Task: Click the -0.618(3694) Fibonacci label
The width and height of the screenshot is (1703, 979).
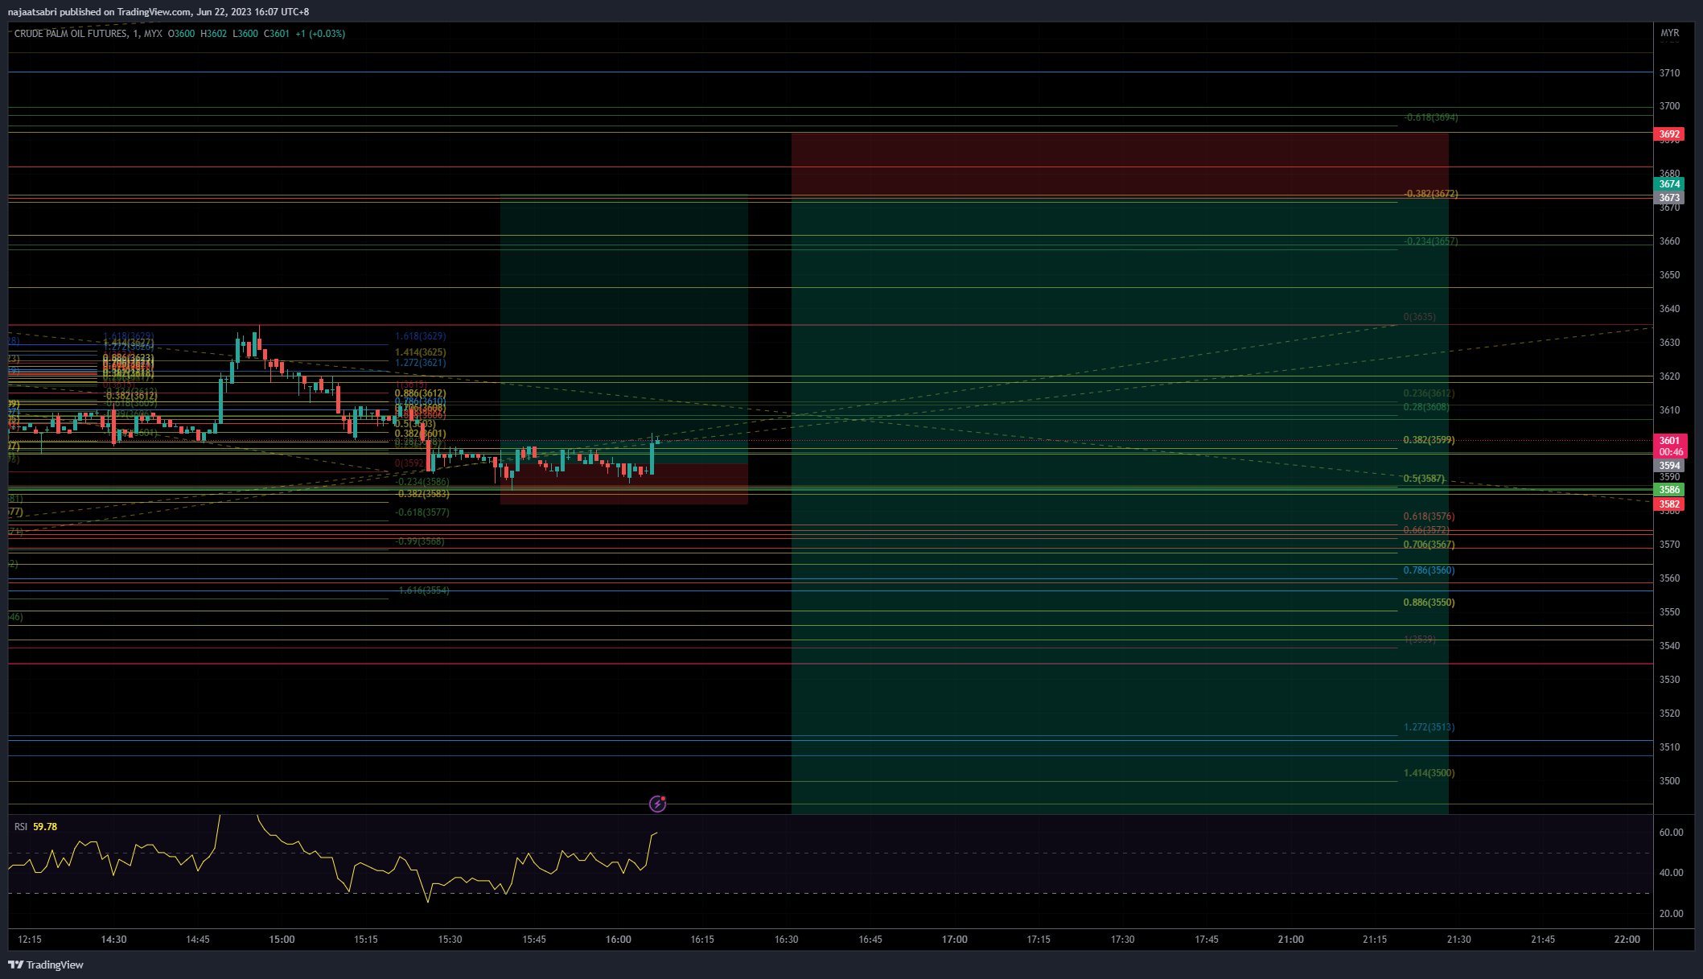Action: coord(1430,117)
